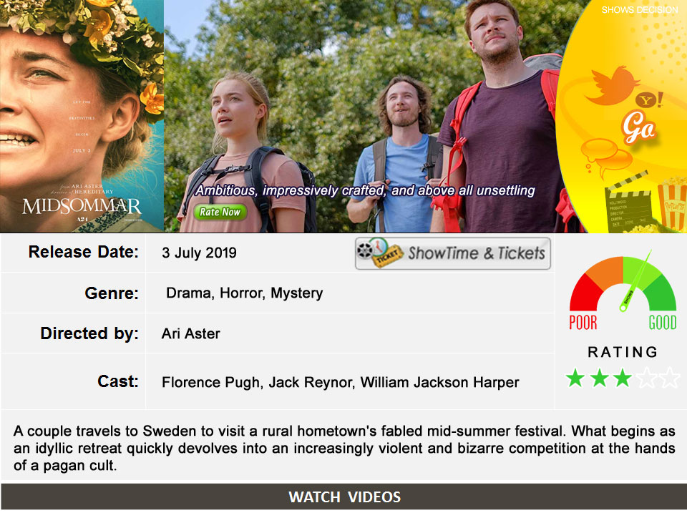
Task: Select the fourth empty rating star
Action: click(647, 378)
